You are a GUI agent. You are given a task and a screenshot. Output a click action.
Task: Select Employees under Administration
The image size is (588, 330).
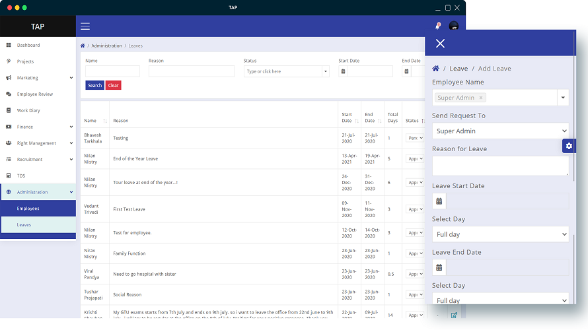(x=38, y=209)
